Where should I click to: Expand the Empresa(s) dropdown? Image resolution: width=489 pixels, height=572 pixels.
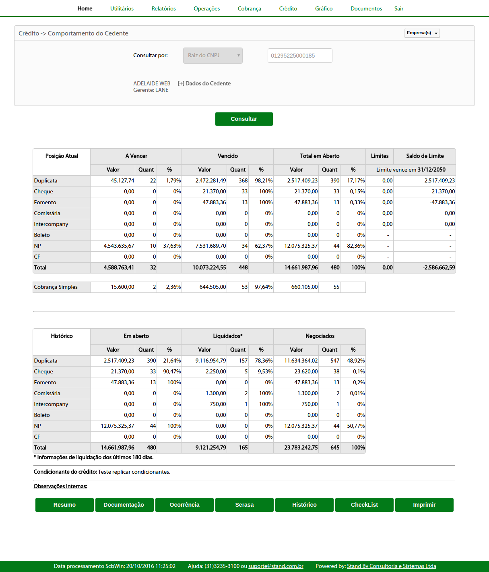pyautogui.click(x=422, y=33)
